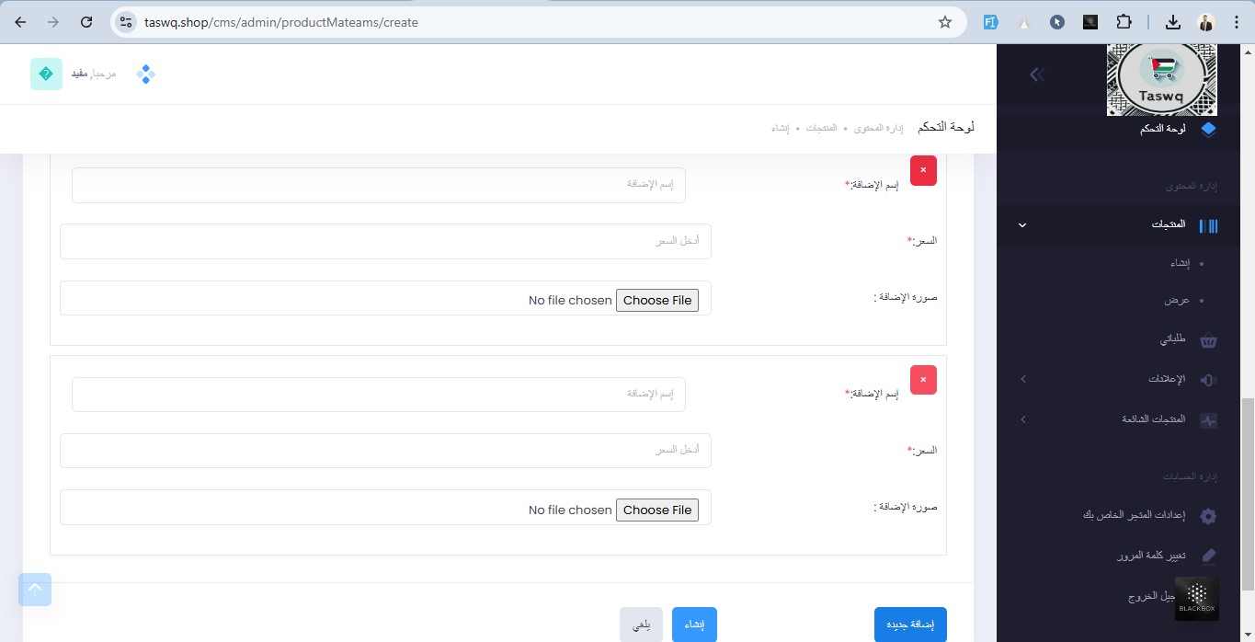This screenshot has height=642, width=1255.
Task: Remove the second addition with red X
Action: (x=923, y=380)
